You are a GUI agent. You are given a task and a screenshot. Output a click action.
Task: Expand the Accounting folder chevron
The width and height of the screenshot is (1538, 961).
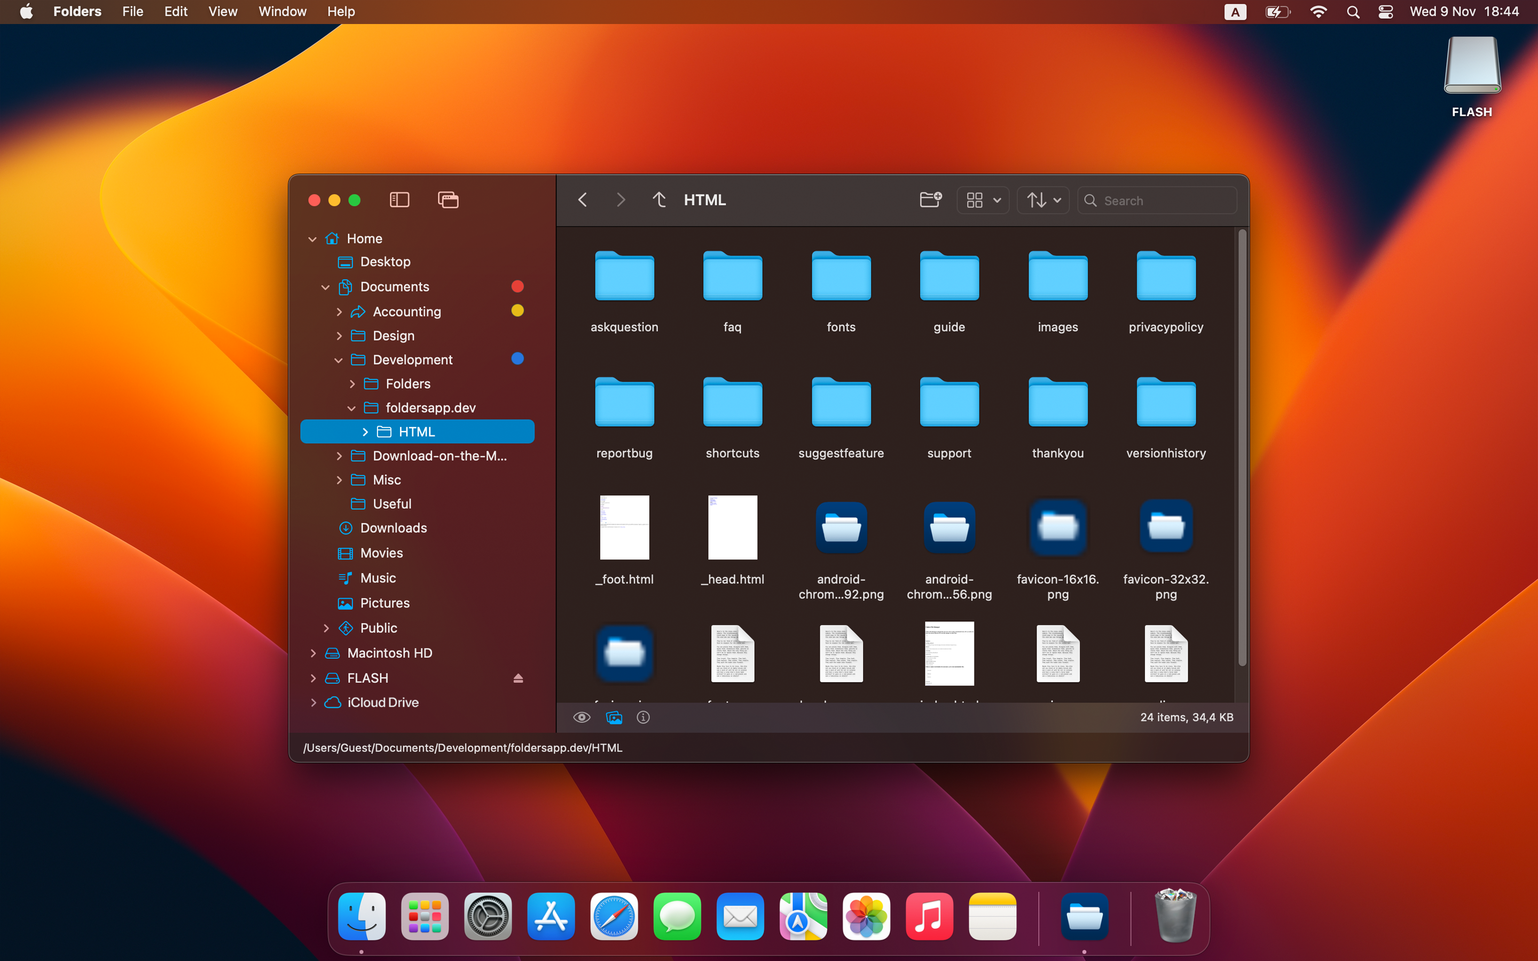click(x=339, y=312)
